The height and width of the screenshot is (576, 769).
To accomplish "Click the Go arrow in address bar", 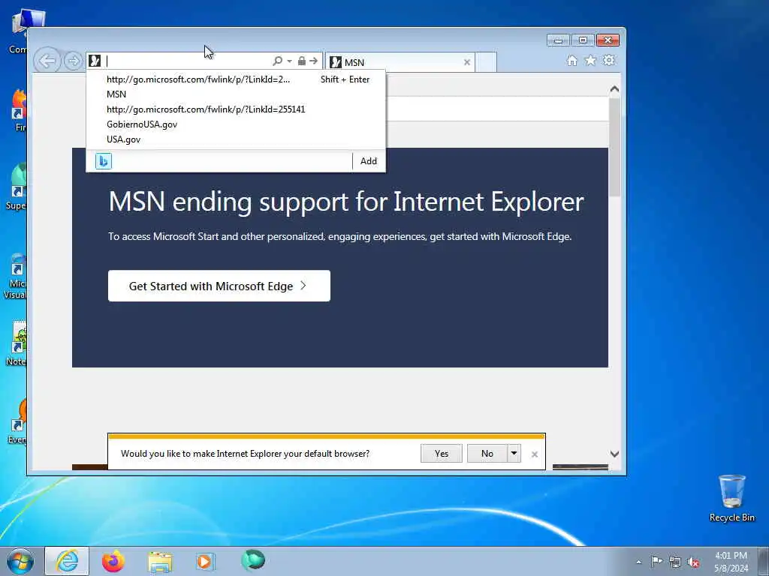I will (314, 61).
